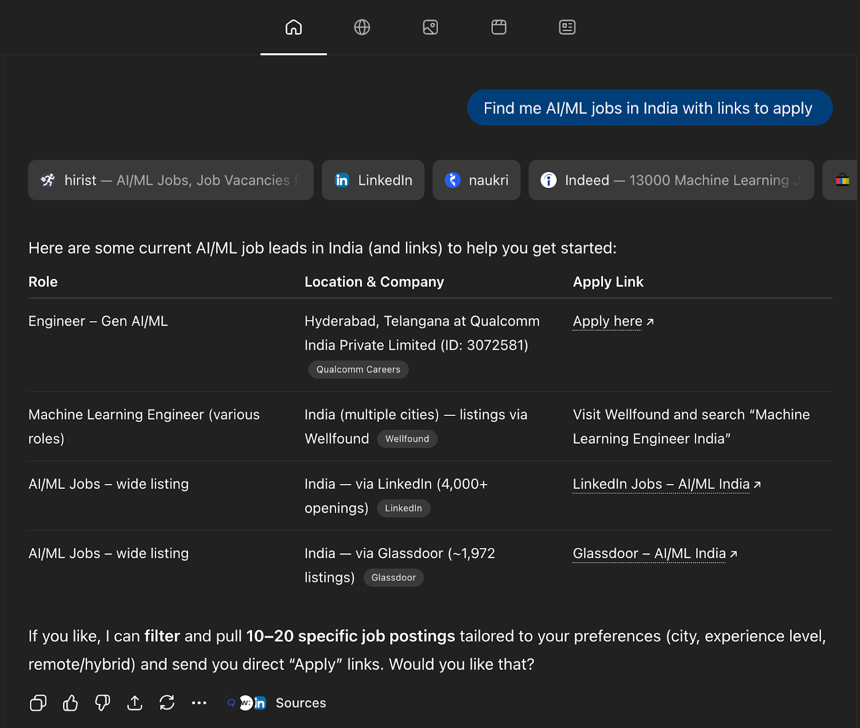Image resolution: width=860 pixels, height=728 pixels.
Task: Expand the Sources list
Action: click(x=300, y=703)
